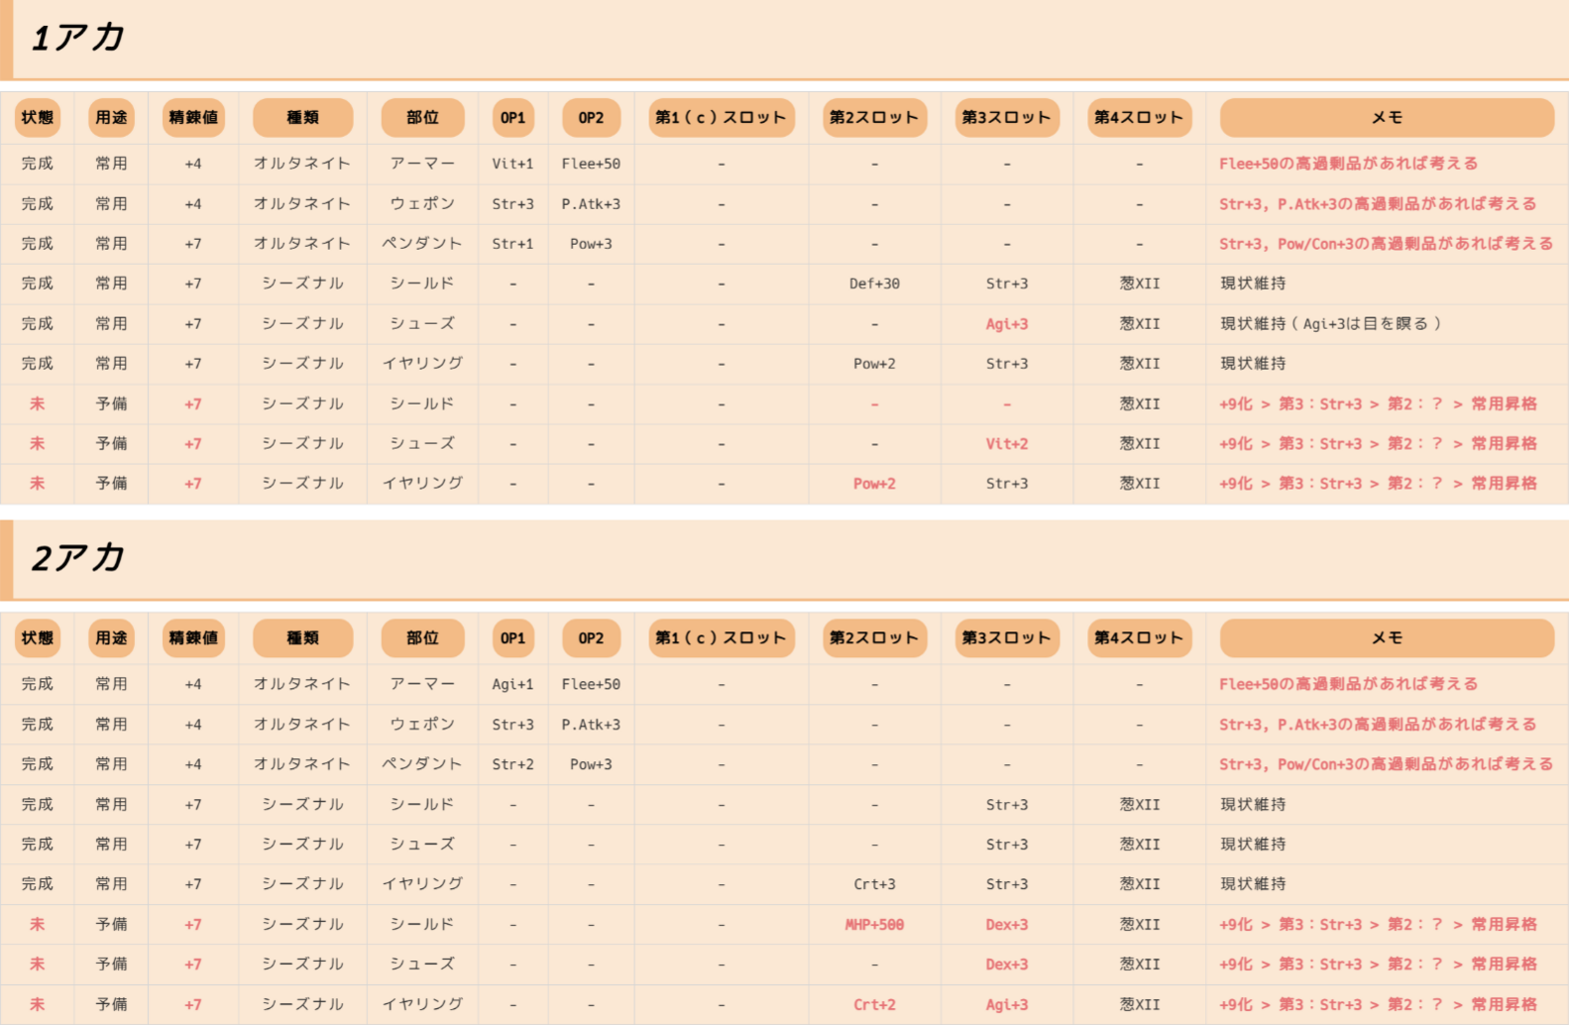This screenshot has width=1569, height=1025.
Task: Select the red Vit+2 slot cell
Action: click(1006, 444)
